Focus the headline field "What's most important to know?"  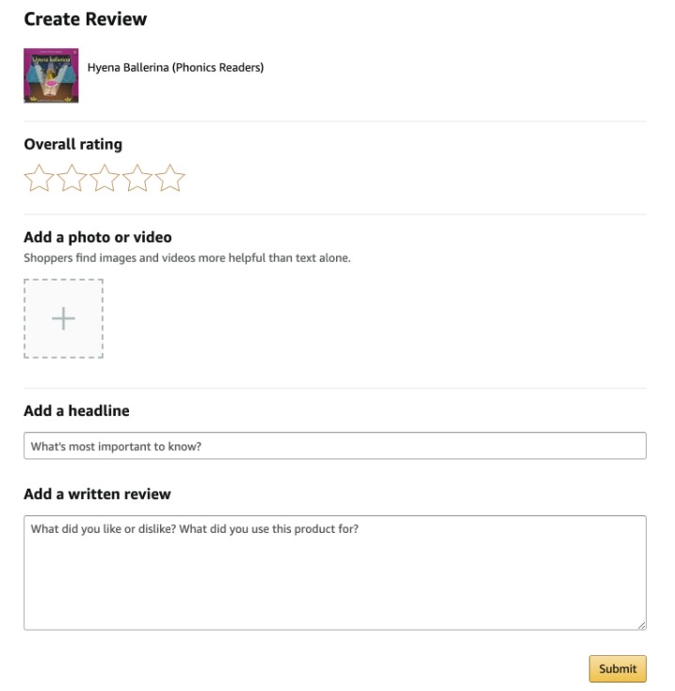pyautogui.click(x=335, y=446)
